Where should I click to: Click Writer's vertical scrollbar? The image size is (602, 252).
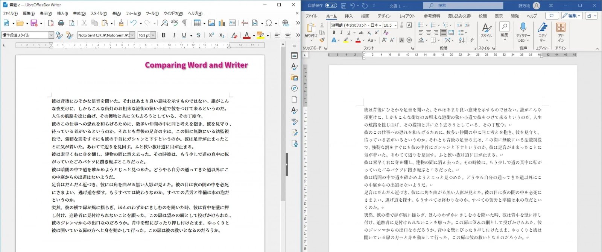(x=283, y=121)
